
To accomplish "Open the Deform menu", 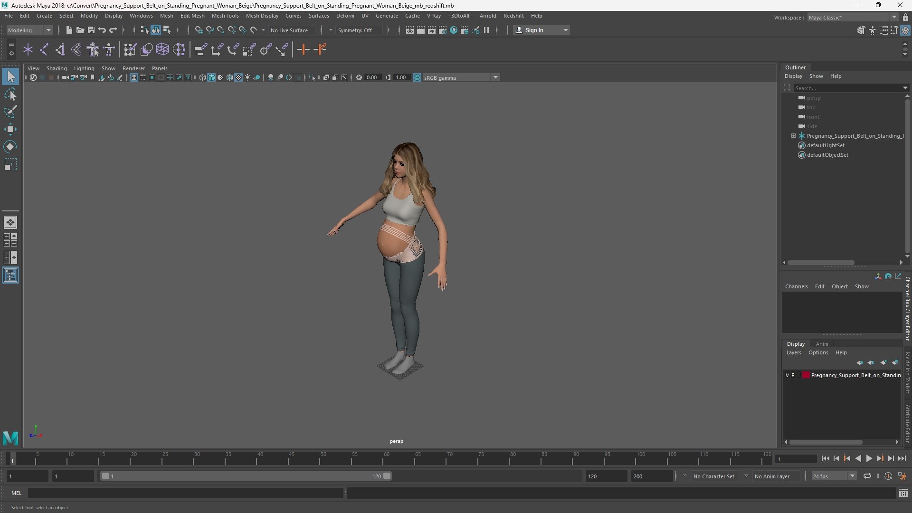I will [345, 16].
